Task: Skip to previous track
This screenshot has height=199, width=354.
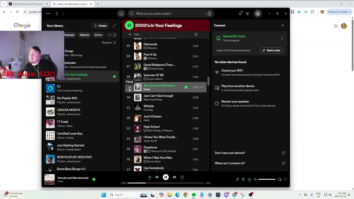Action: point(157,177)
